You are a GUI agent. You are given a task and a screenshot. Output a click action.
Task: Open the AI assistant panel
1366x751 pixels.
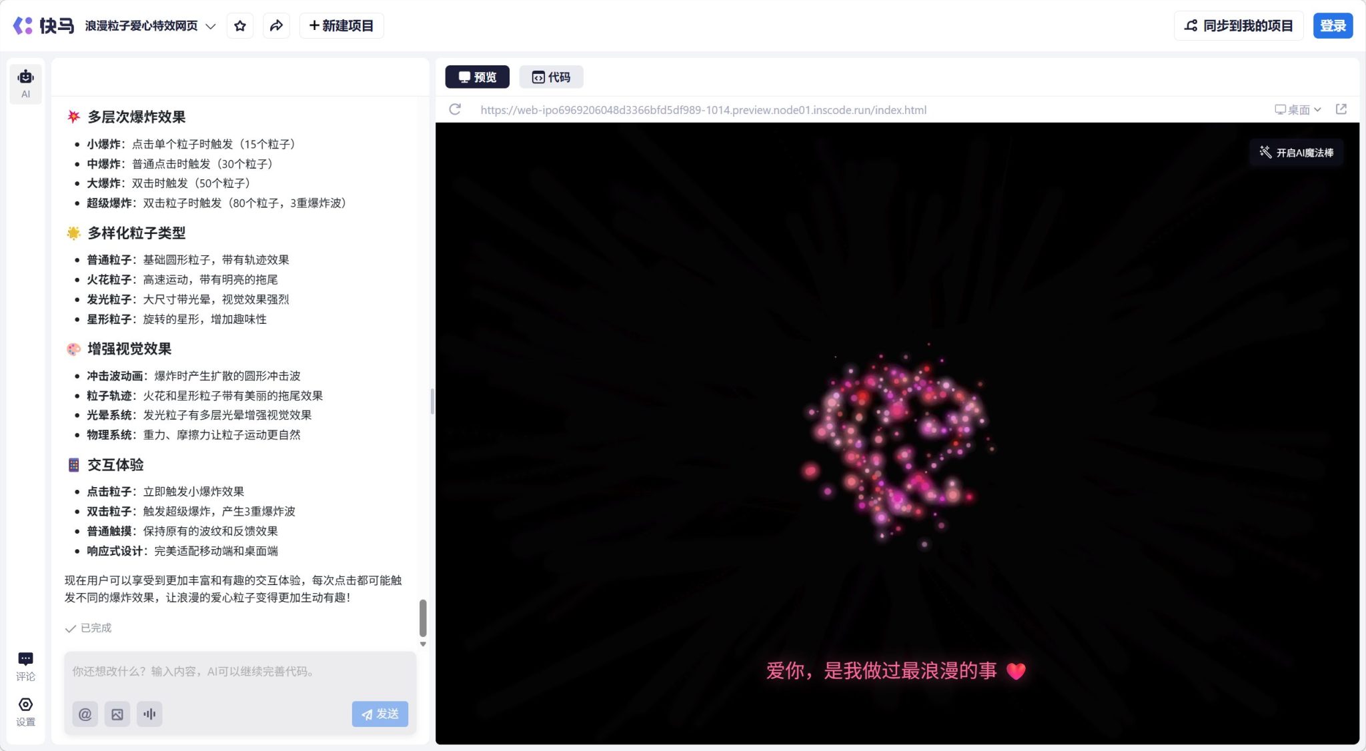coord(25,83)
